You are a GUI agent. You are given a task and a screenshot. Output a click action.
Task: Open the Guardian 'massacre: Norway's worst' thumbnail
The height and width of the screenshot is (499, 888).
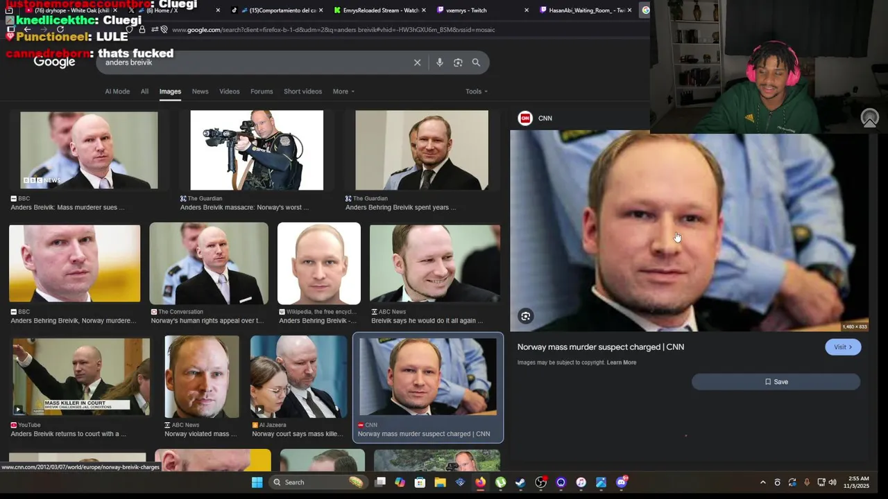coord(257,150)
